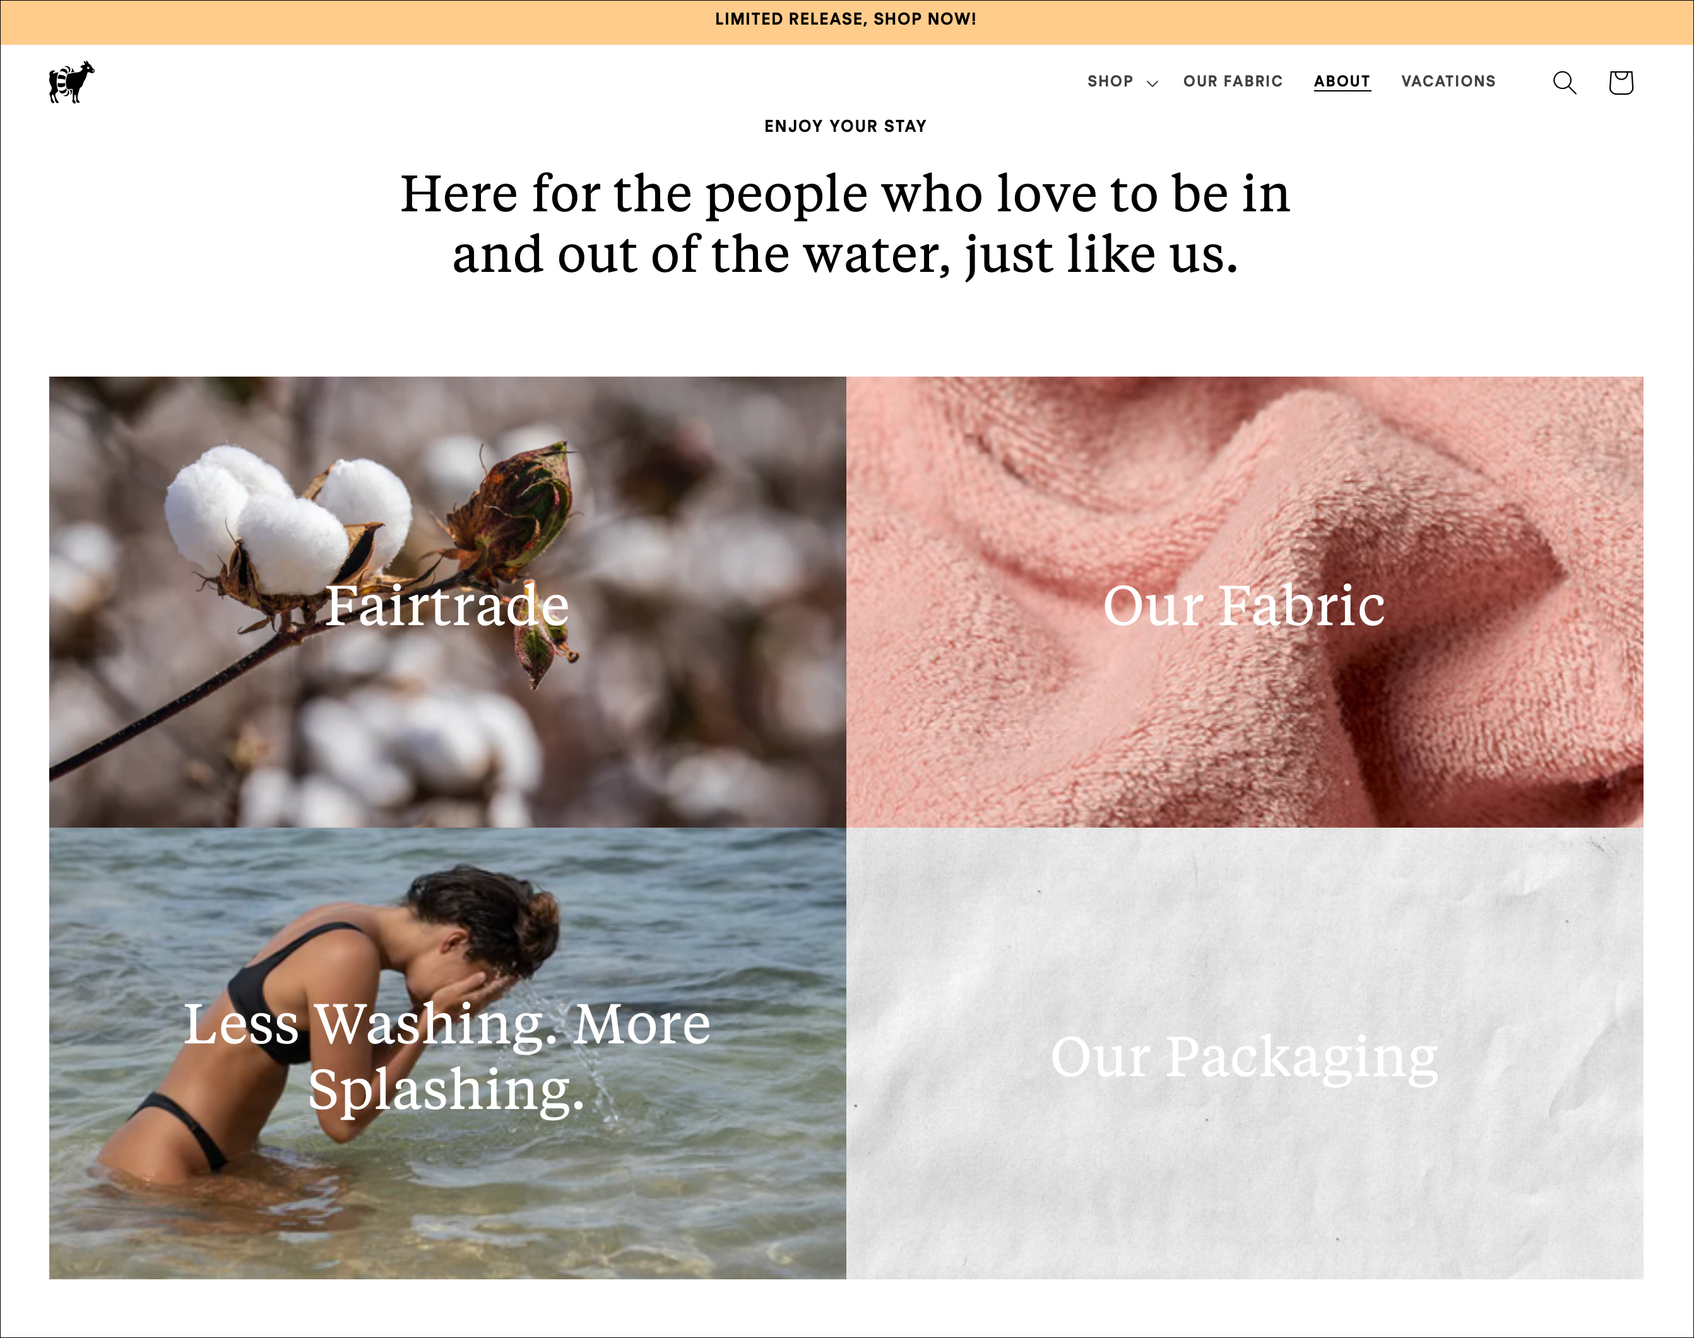Click the main water-lovers headline text
Viewport: 1694px width, 1338px height.
tap(846, 224)
